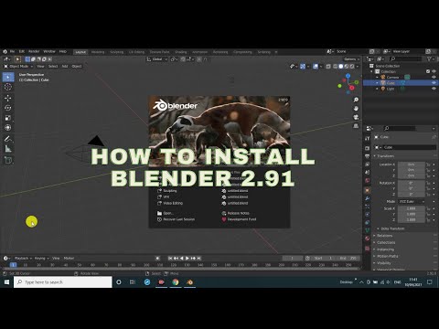This screenshot has height=329, width=439.
Task: Click the pan view hand icon
Action: (x=356, y=109)
